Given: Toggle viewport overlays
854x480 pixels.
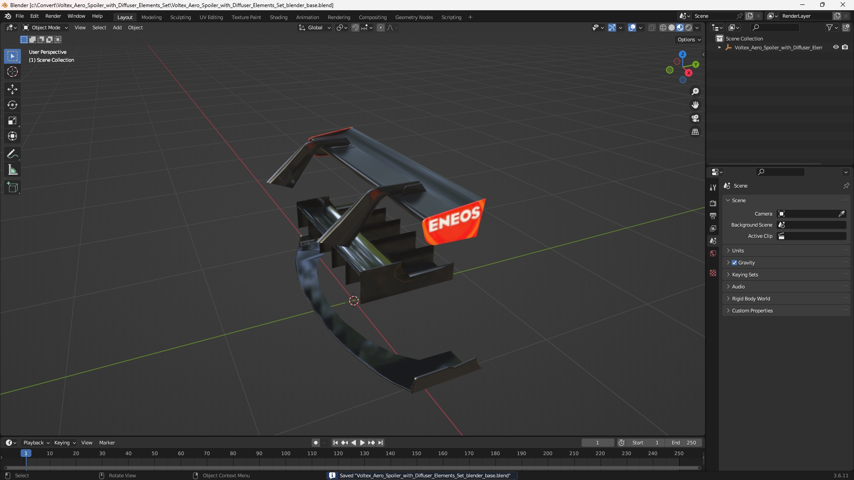Looking at the screenshot, I should tap(632, 28).
